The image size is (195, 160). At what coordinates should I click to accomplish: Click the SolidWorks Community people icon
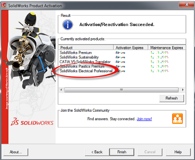tap(177, 119)
